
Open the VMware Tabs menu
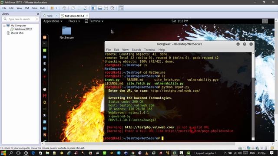[x=34, y=8]
